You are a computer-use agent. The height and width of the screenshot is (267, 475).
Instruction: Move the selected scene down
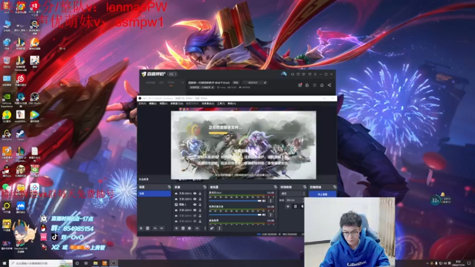point(161,228)
